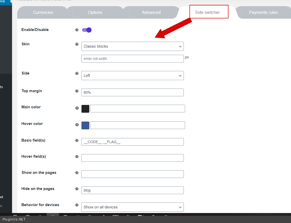Open the Payments rules tab
The width and height of the screenshot is (291, 223).
pyautogui.click(x=263, y=12)
